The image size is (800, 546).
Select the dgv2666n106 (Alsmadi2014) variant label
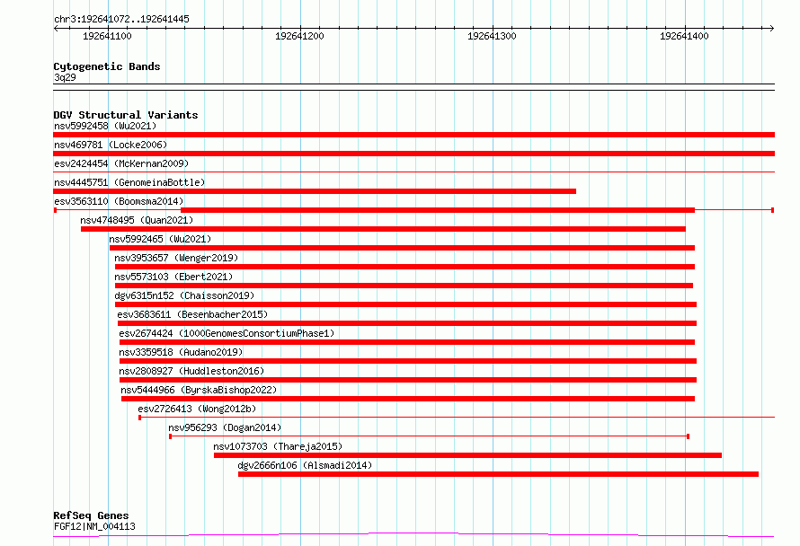[x=305, y=465]
